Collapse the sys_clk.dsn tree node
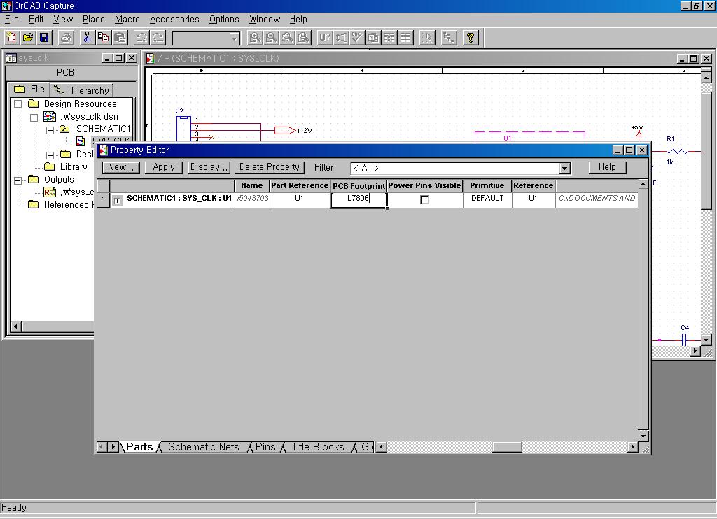The height and width of the screenshot is (519, 717). [x=34, y=118]
